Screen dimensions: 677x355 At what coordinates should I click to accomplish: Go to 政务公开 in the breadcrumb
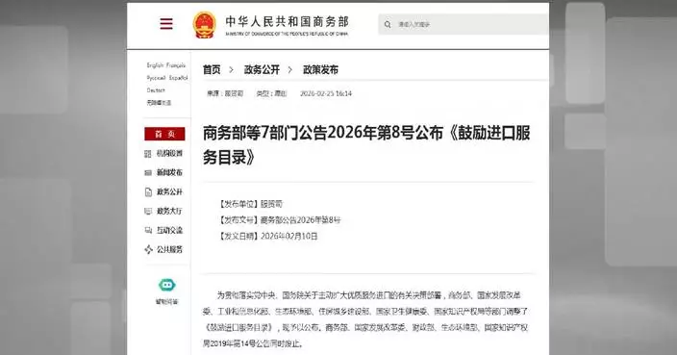coord(262,69)
